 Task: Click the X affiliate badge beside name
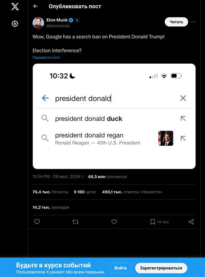pyautogui.click(x=77, y=20)
